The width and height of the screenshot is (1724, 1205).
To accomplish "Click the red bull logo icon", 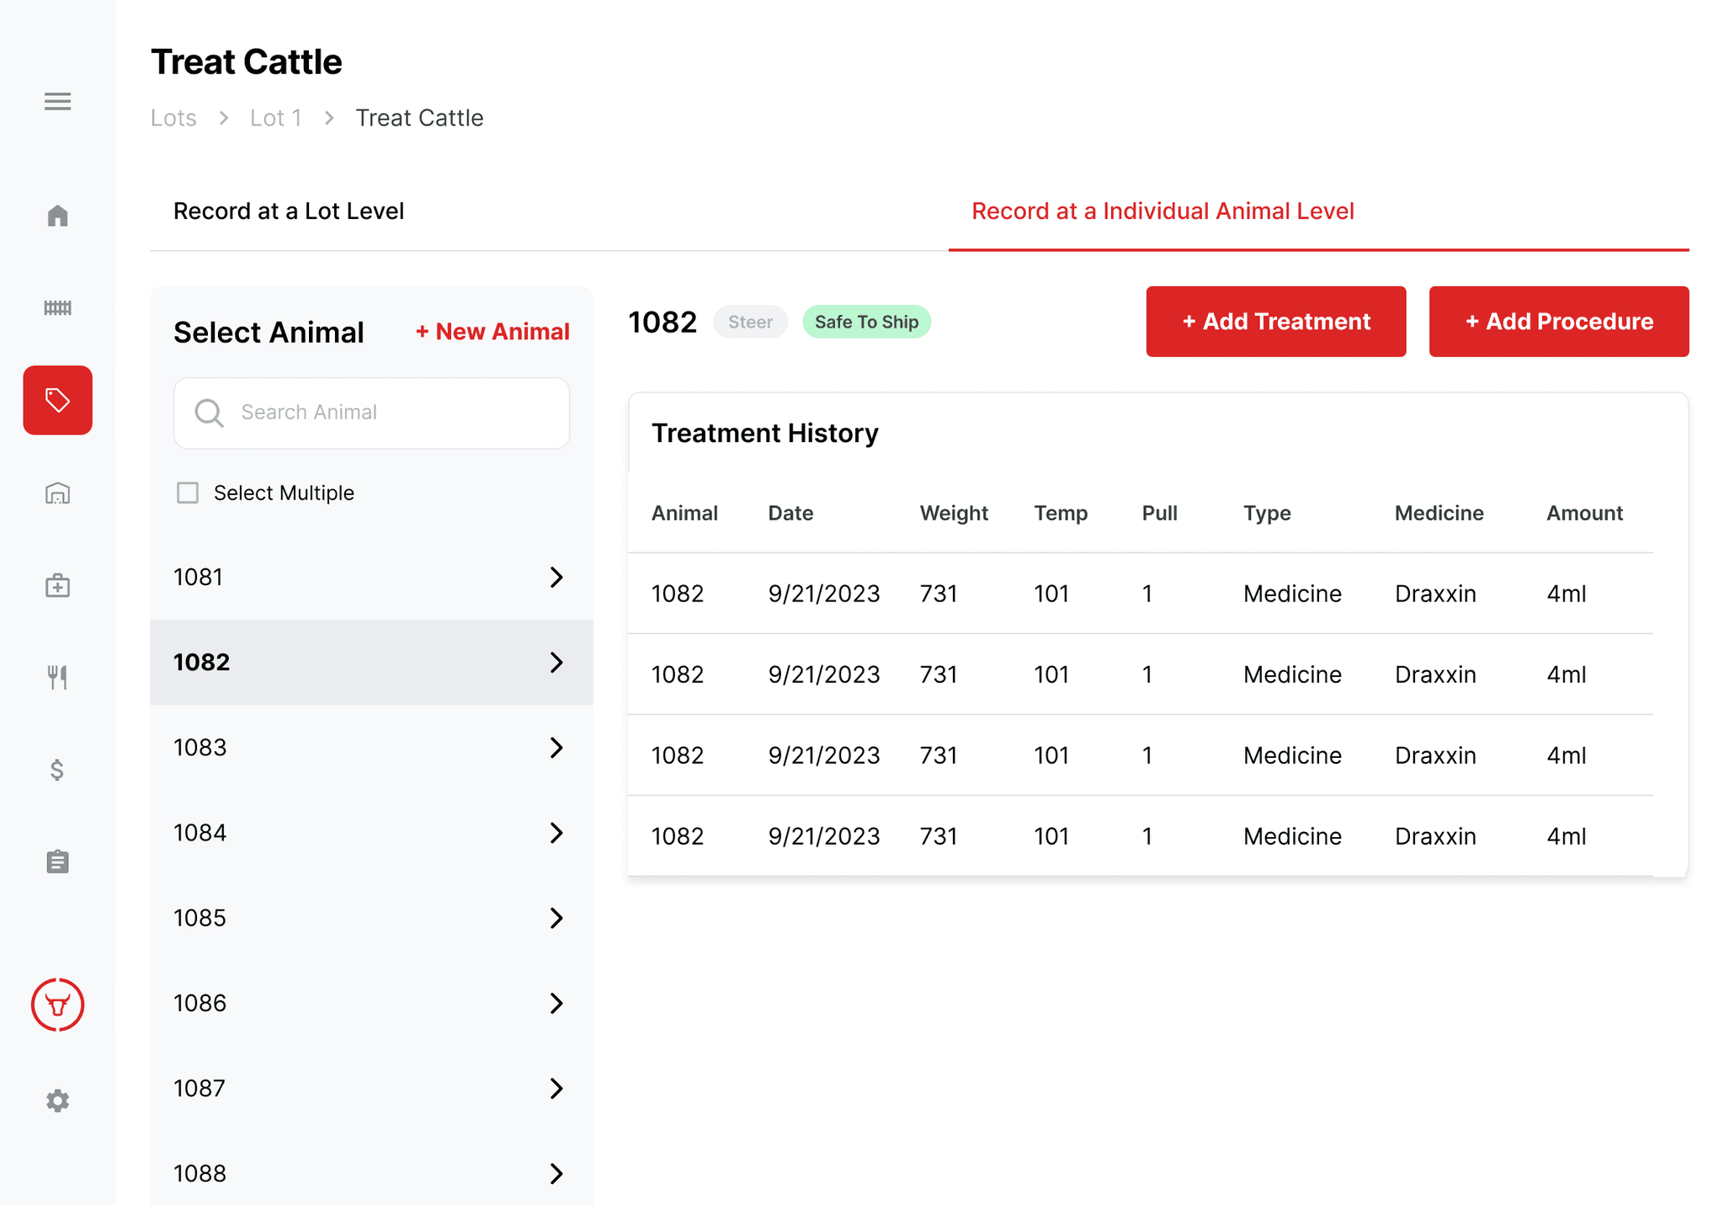I will tap(57, 1005).
